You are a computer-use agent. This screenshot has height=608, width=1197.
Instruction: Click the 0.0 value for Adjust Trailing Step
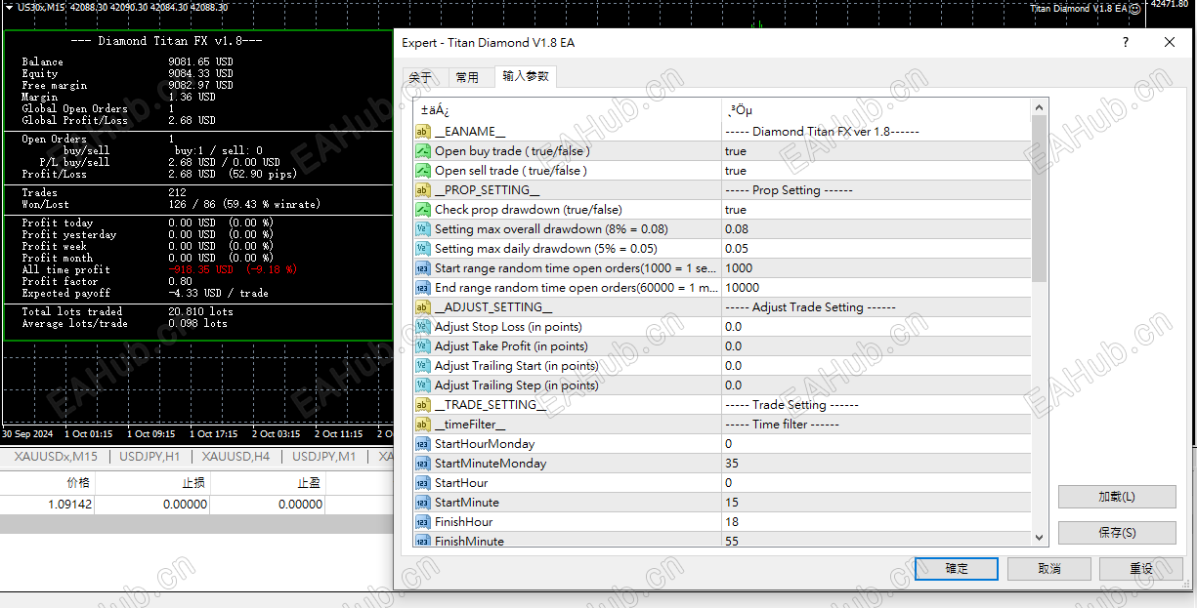pyautogui.click(x=733, y=385)
